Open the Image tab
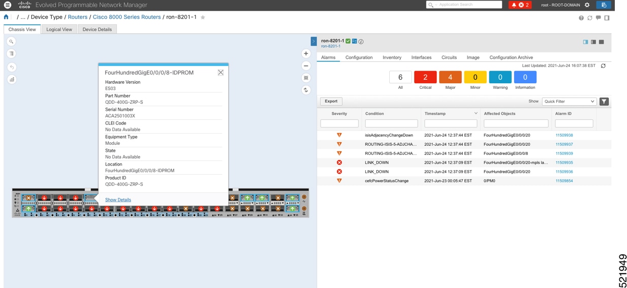 pos(473,57)
